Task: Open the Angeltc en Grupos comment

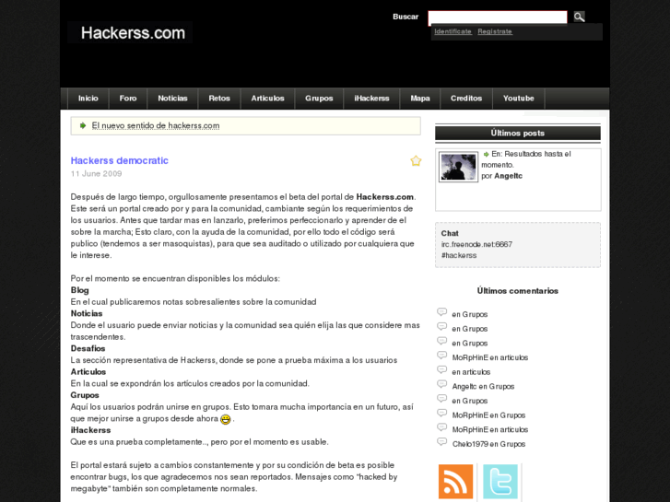Action: [483, 387]
